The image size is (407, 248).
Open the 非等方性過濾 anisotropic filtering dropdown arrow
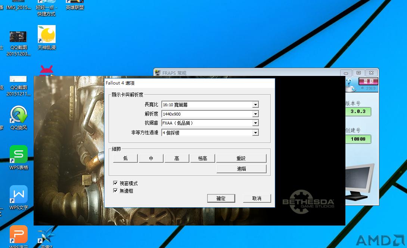[x=255, y=132]
